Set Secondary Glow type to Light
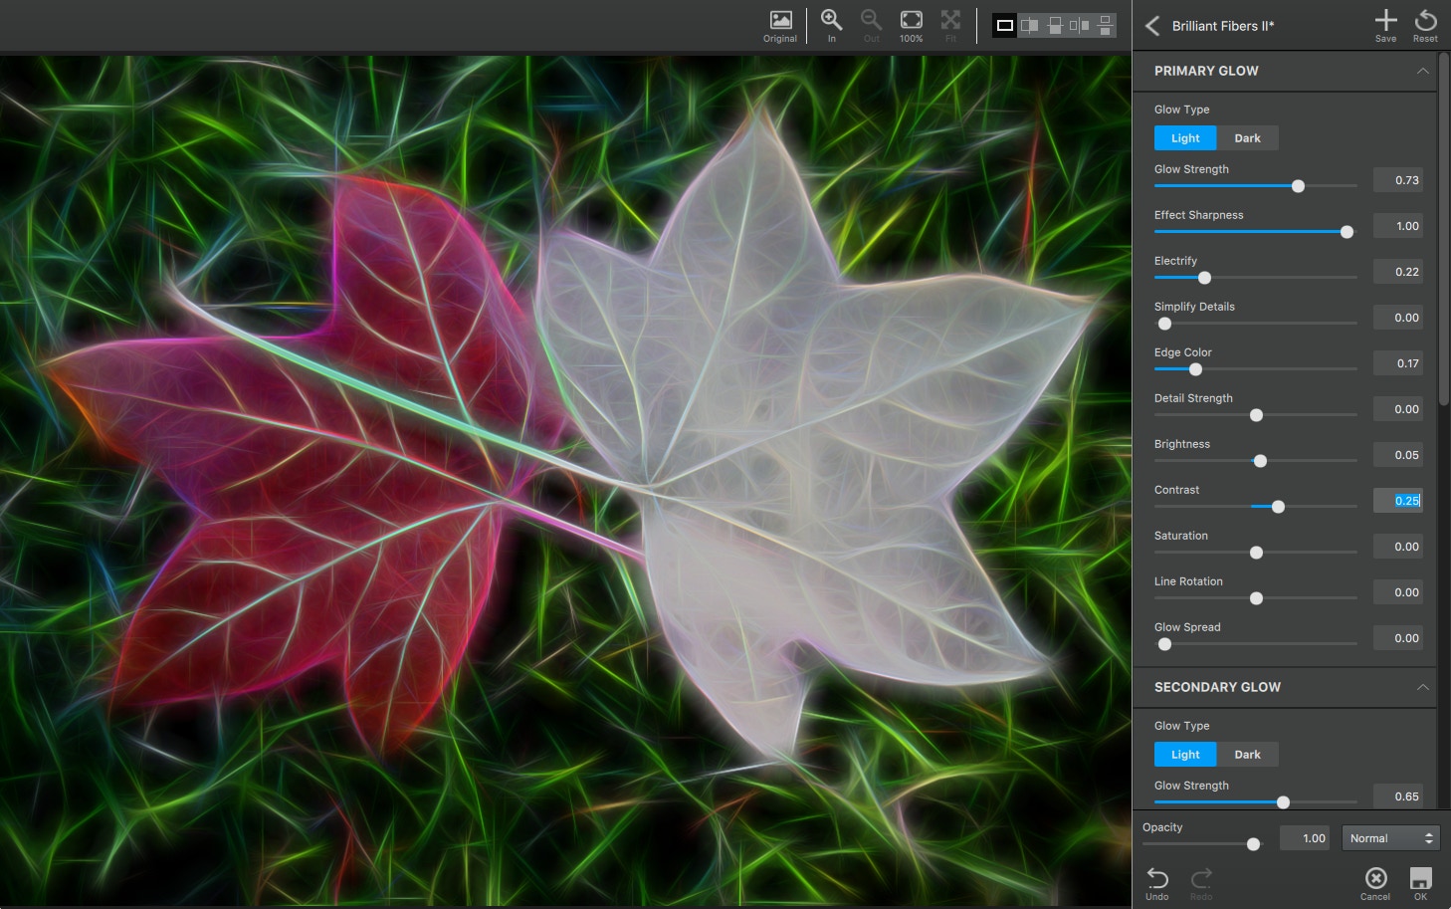 (x=1185, y=755)
